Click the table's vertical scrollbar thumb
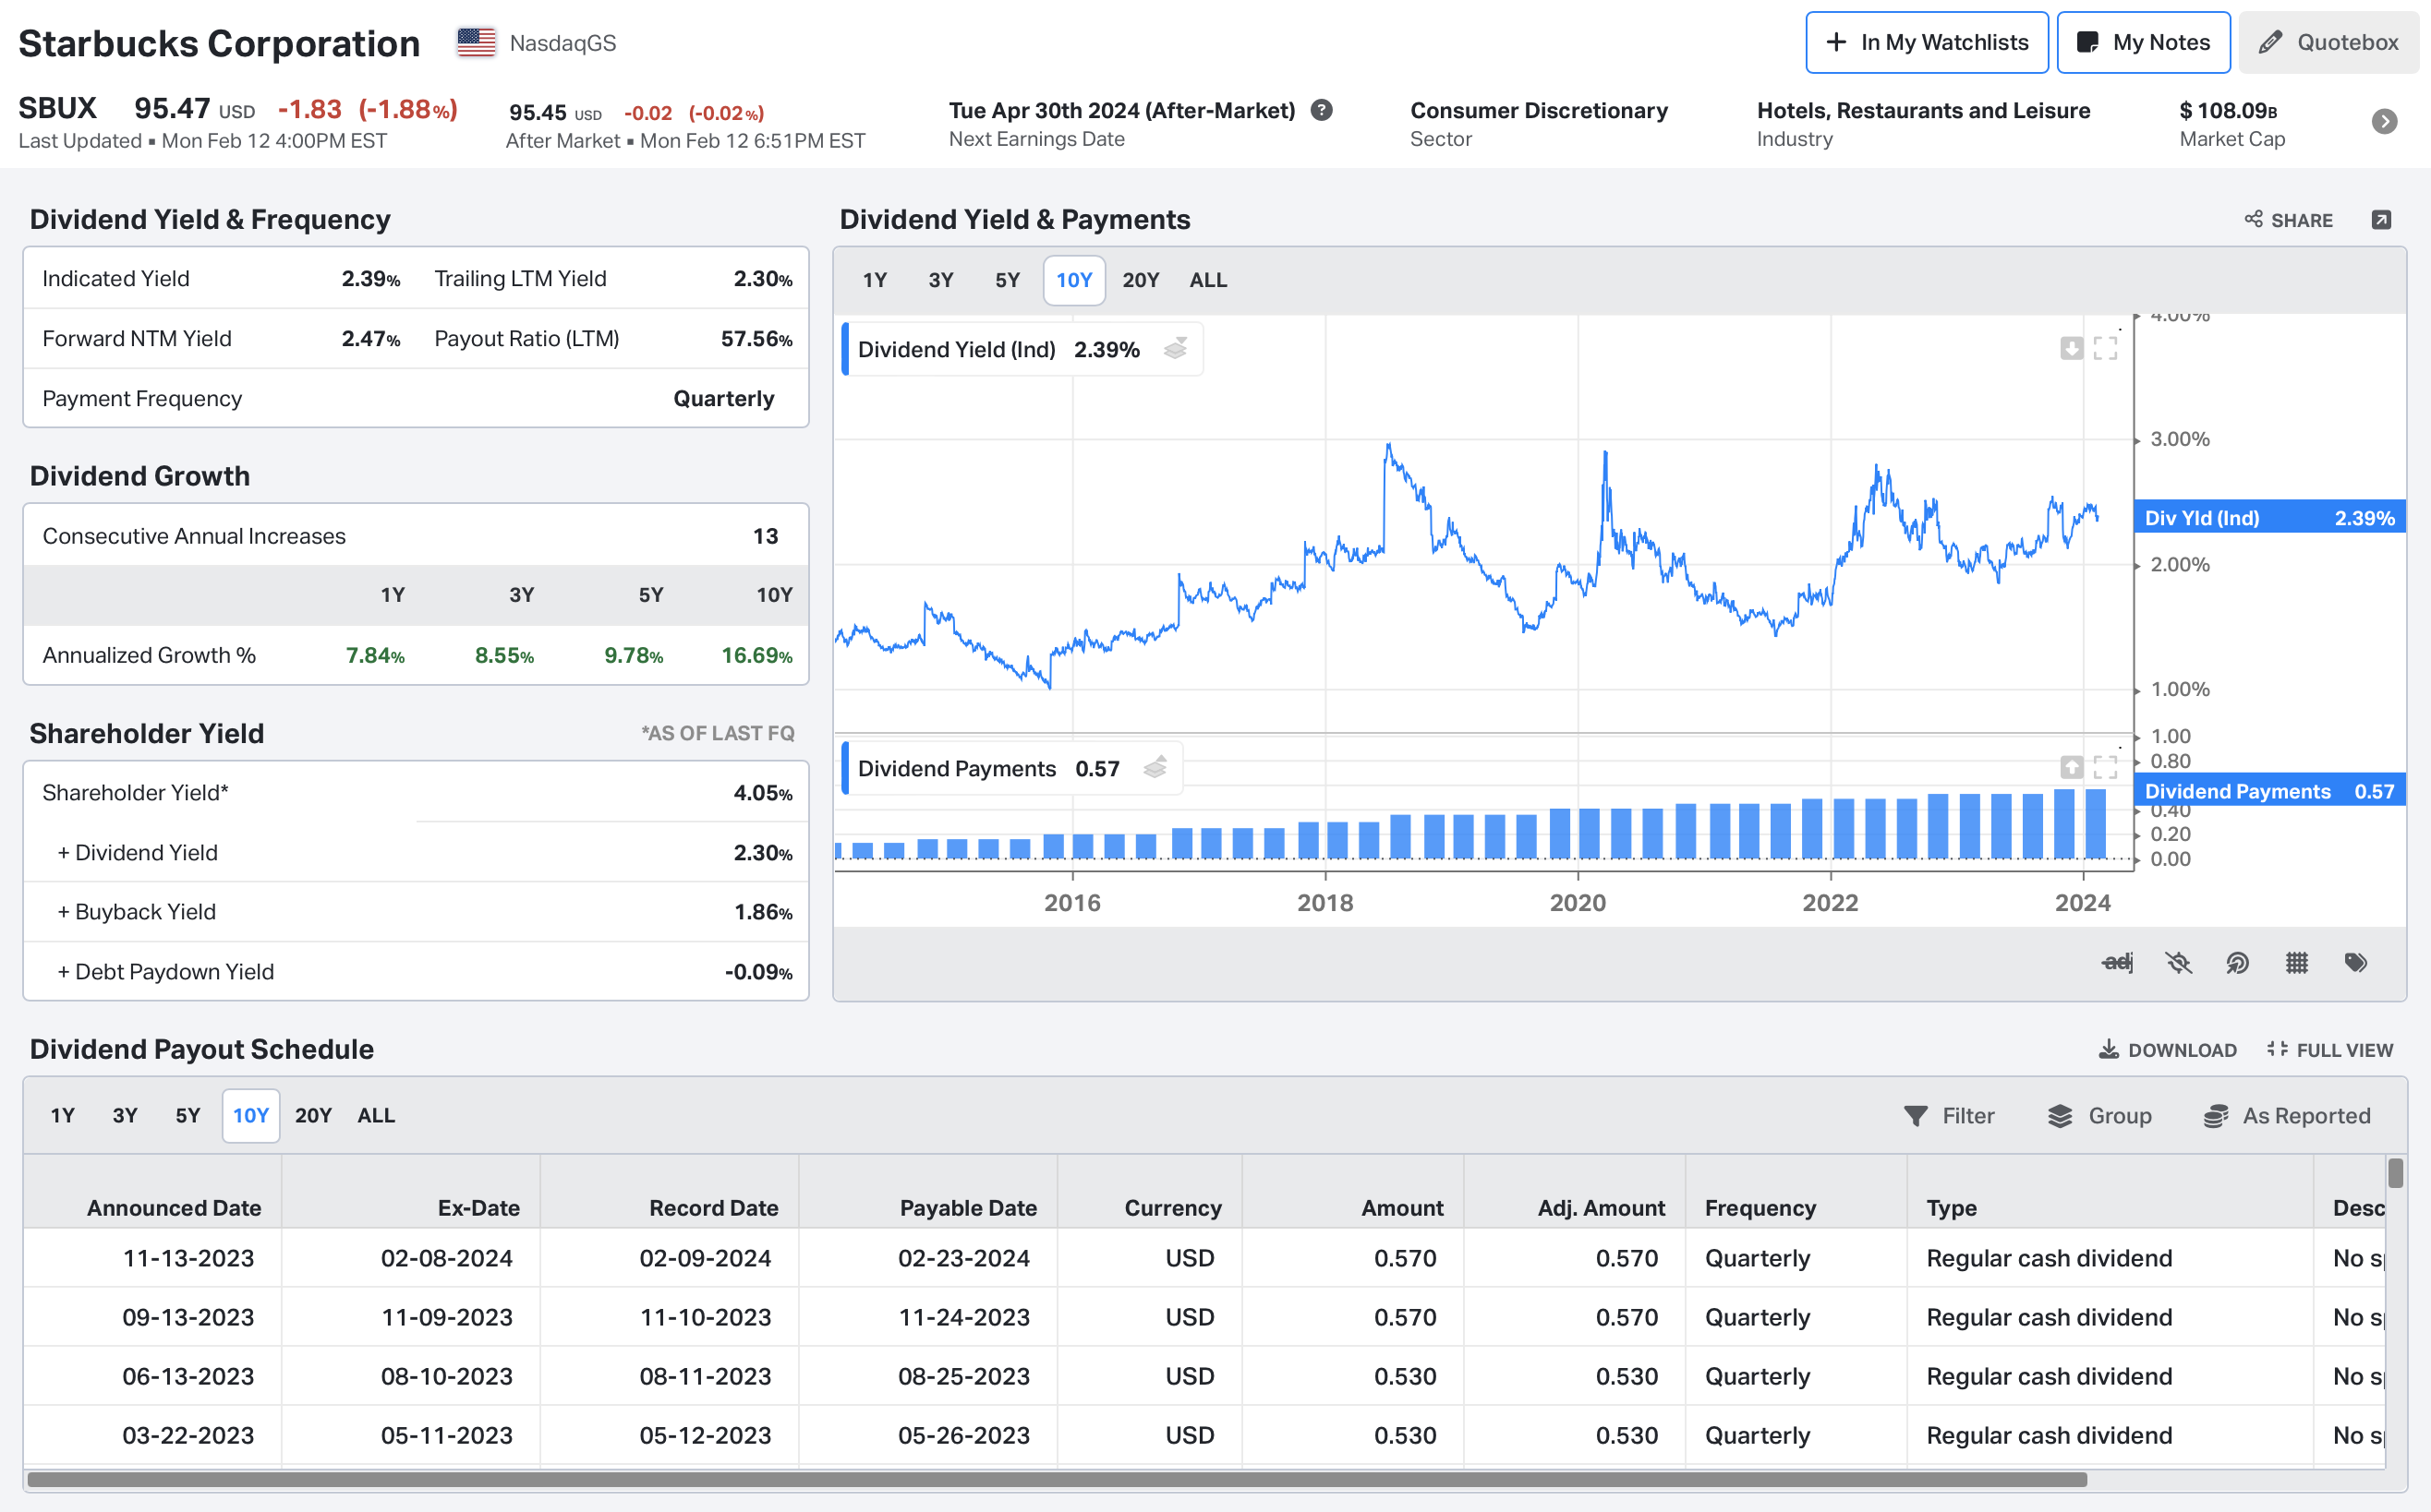The width and height of the screenshot is (2431, 1512). pyautogui.click(x=2395, y=1173)
